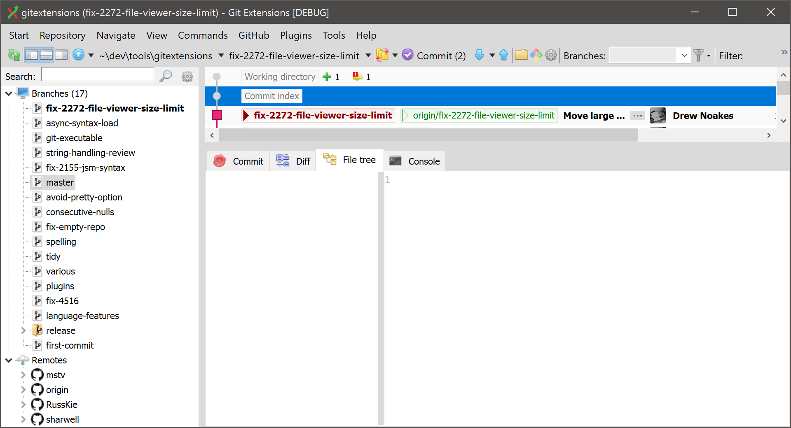Click the ellipsis button on the commit row
The width and height of the screenshot is (791, 428).
pyautogui.click(x=637, y=116)
